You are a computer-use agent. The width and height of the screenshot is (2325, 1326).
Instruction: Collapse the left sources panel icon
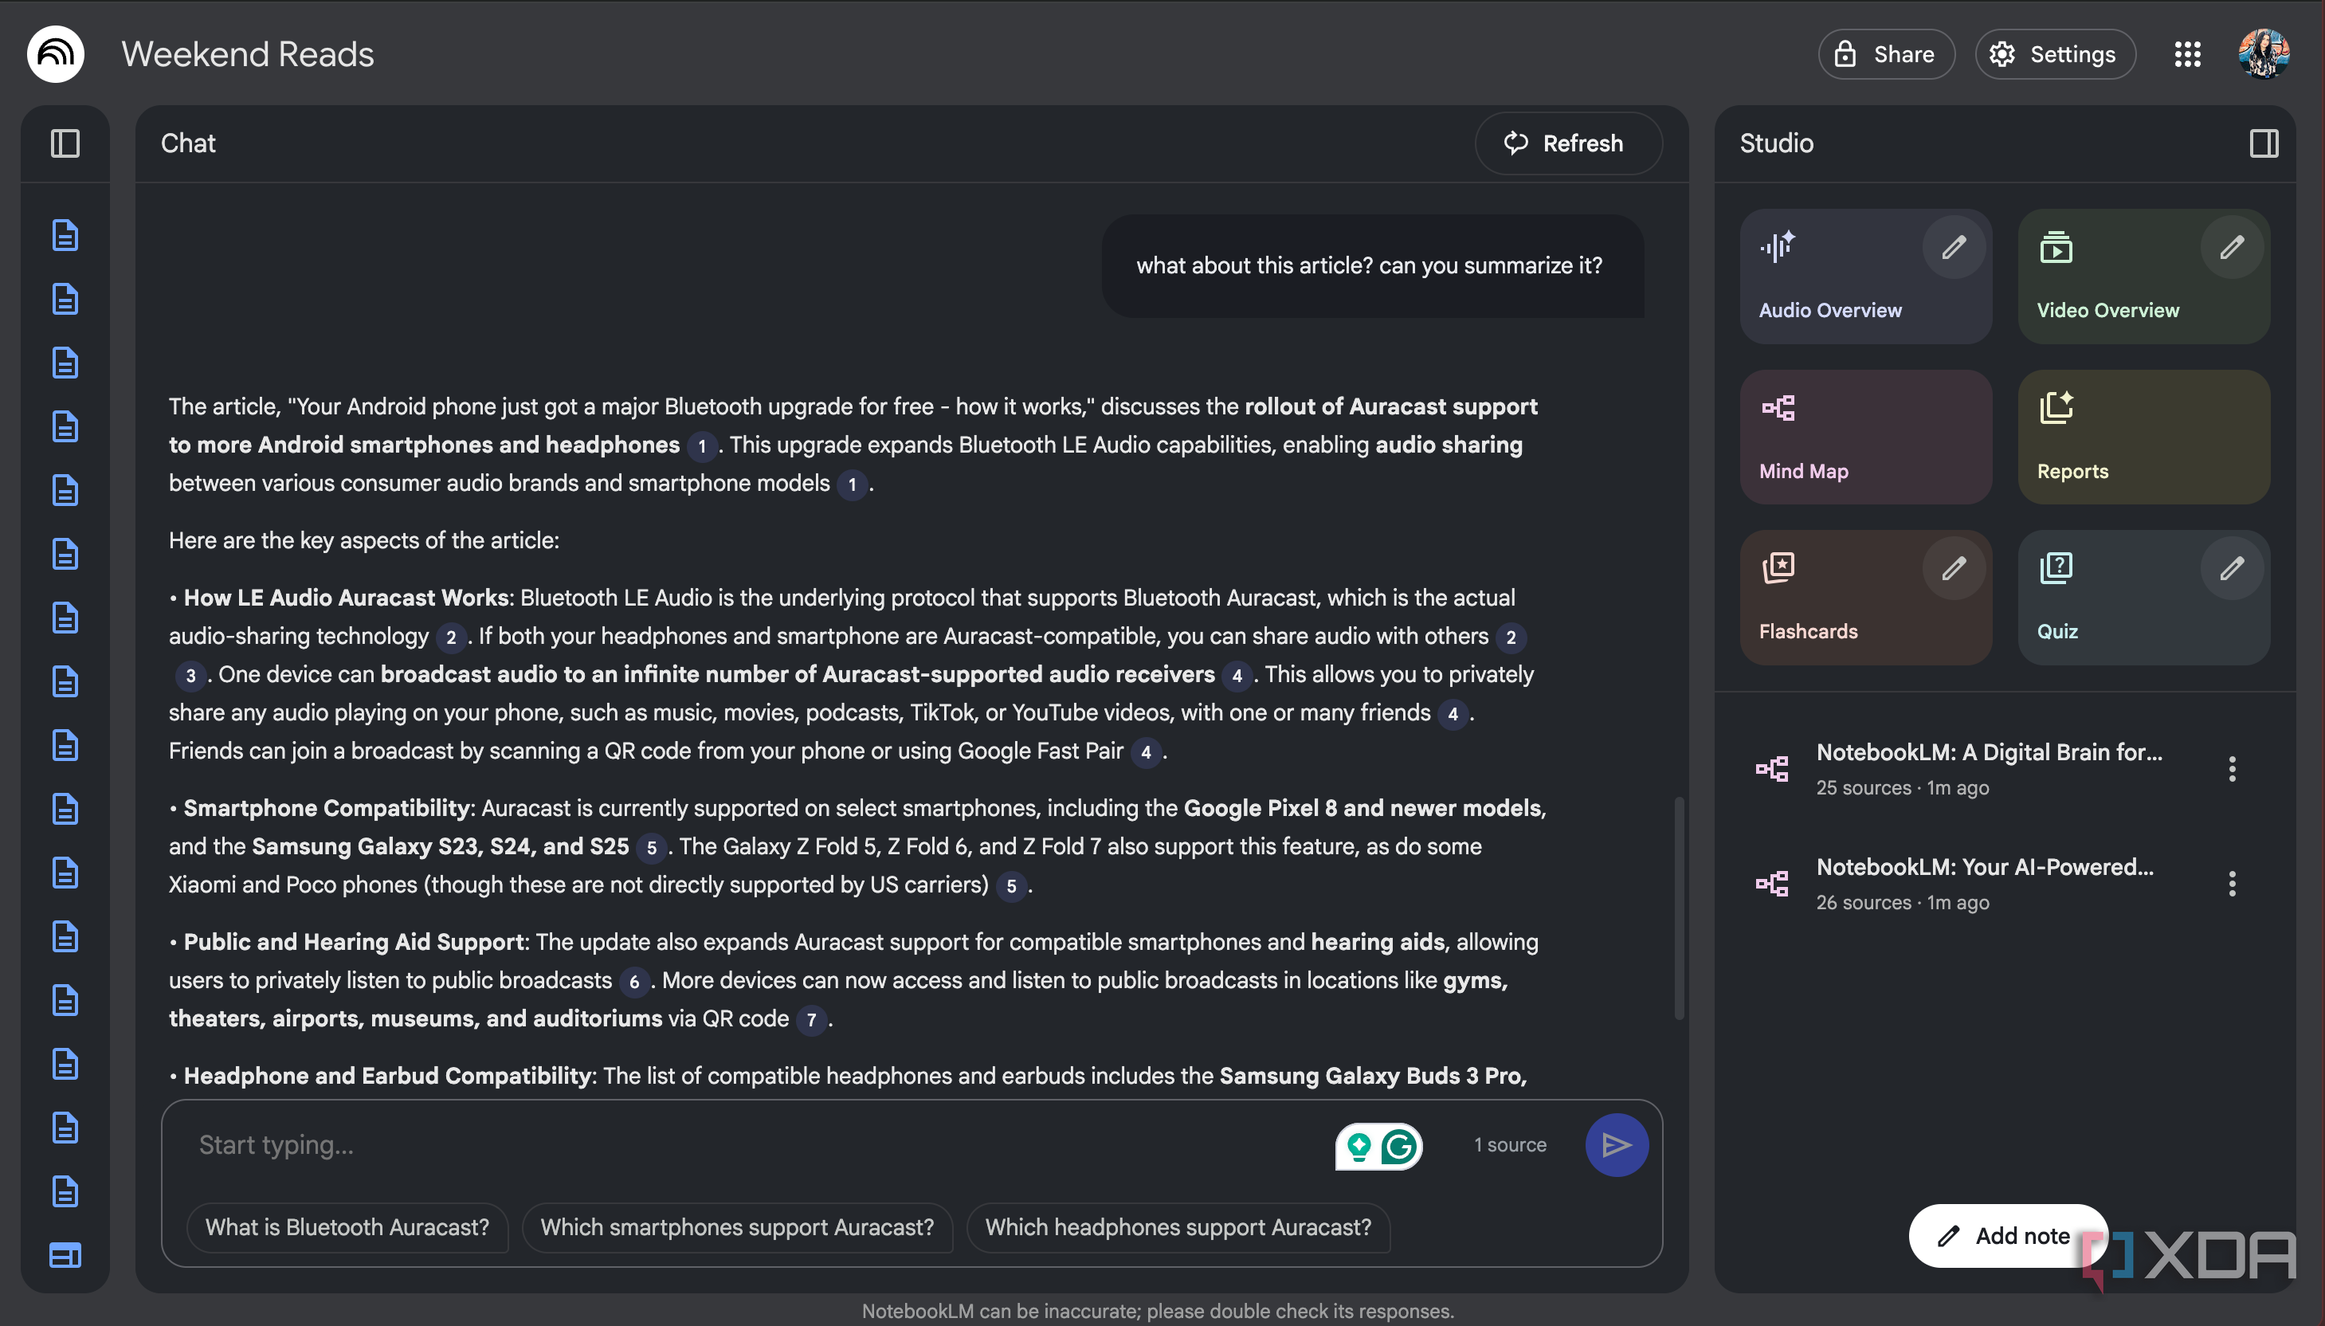pyautogui.click(x=65, y=143)
